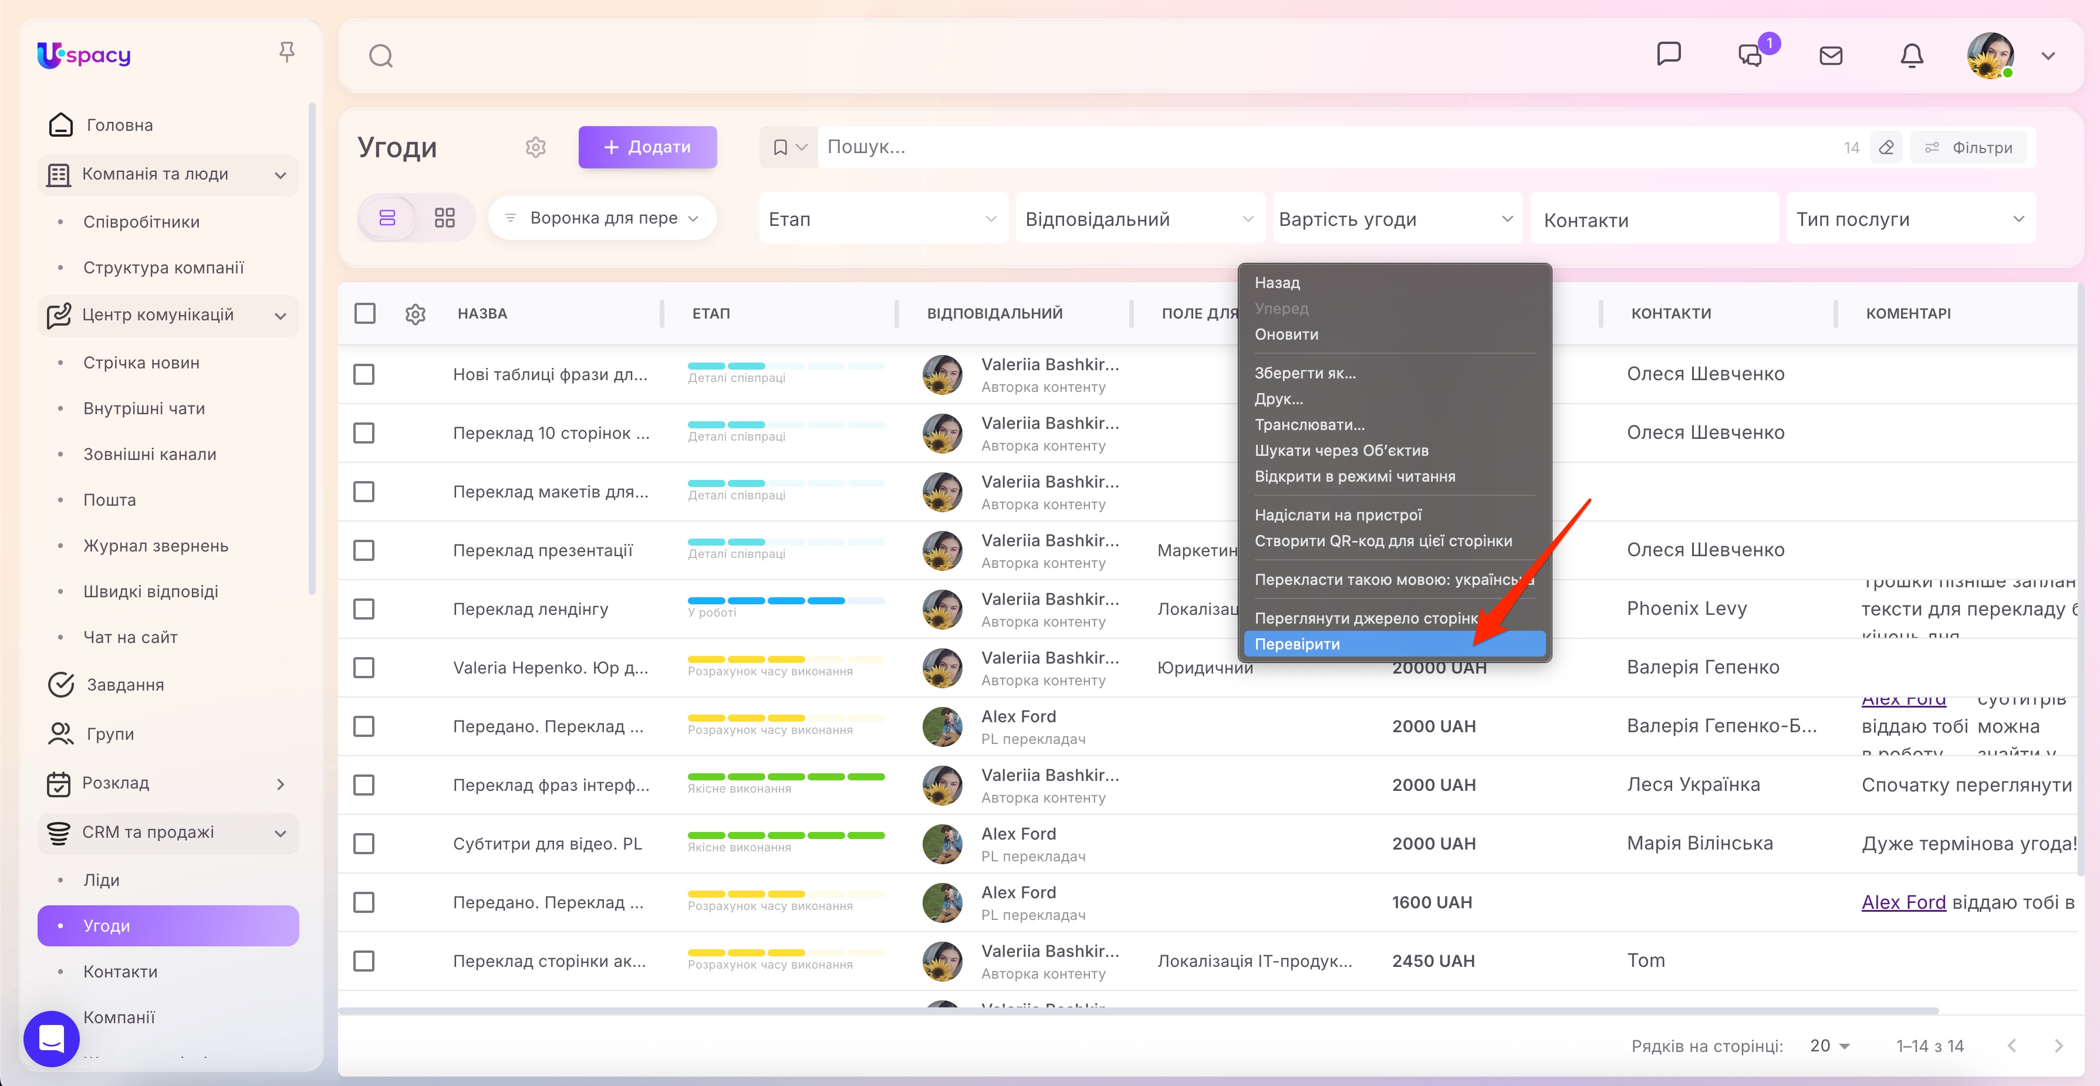This screenshot has width=2100, height=1086.
Task: Switch to kanban grid view icon
Action: click(444, 218)
